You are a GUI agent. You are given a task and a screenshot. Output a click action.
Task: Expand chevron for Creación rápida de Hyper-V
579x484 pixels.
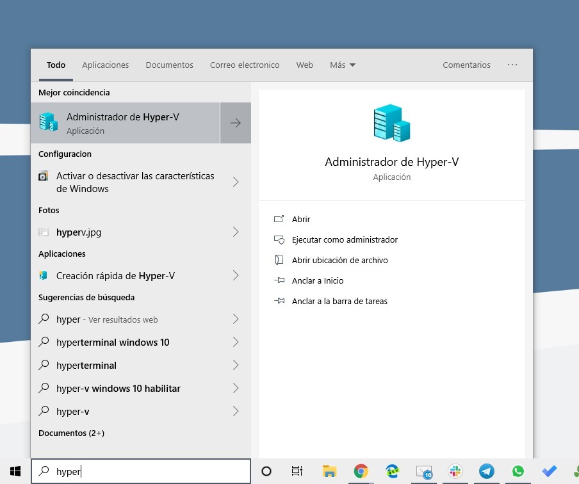click(236, 275)
